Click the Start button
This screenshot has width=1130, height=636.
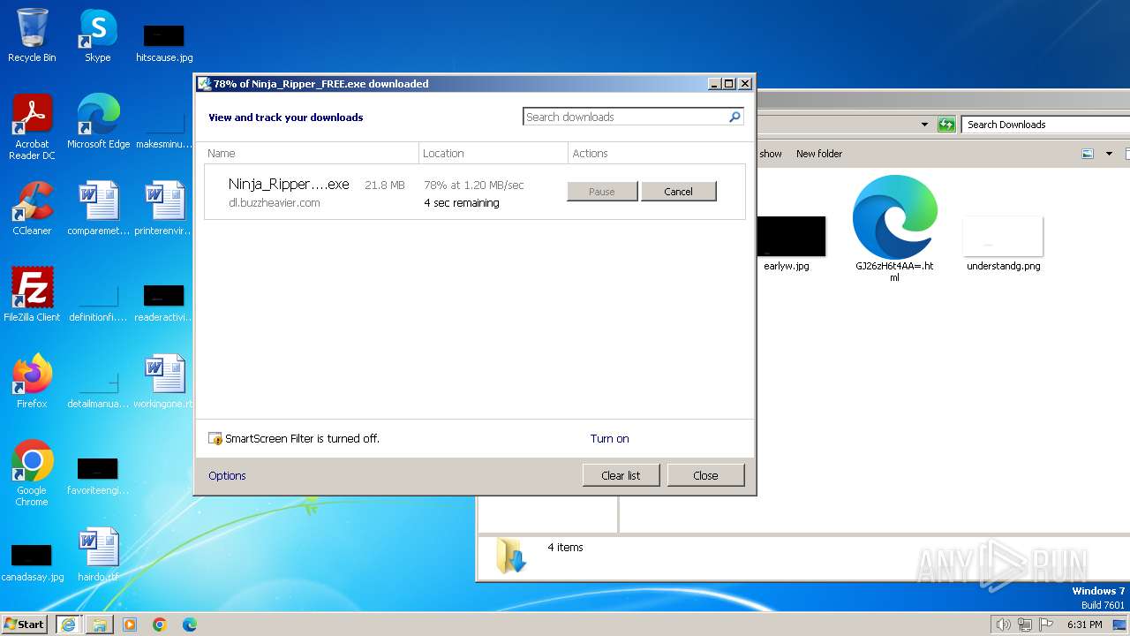(25, 625)
